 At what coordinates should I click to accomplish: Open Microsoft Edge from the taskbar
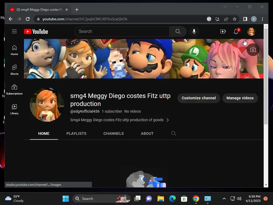pyautogui.click(x=172, y=199)
